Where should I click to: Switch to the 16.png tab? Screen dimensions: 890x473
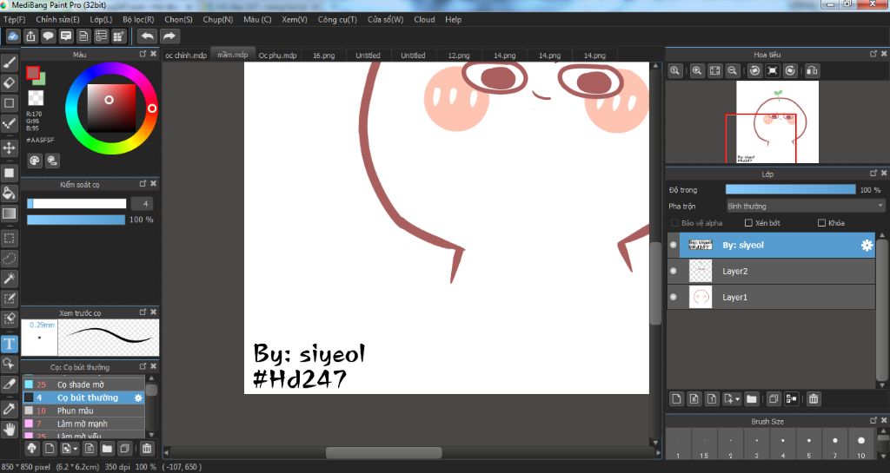tap(324, 56)
